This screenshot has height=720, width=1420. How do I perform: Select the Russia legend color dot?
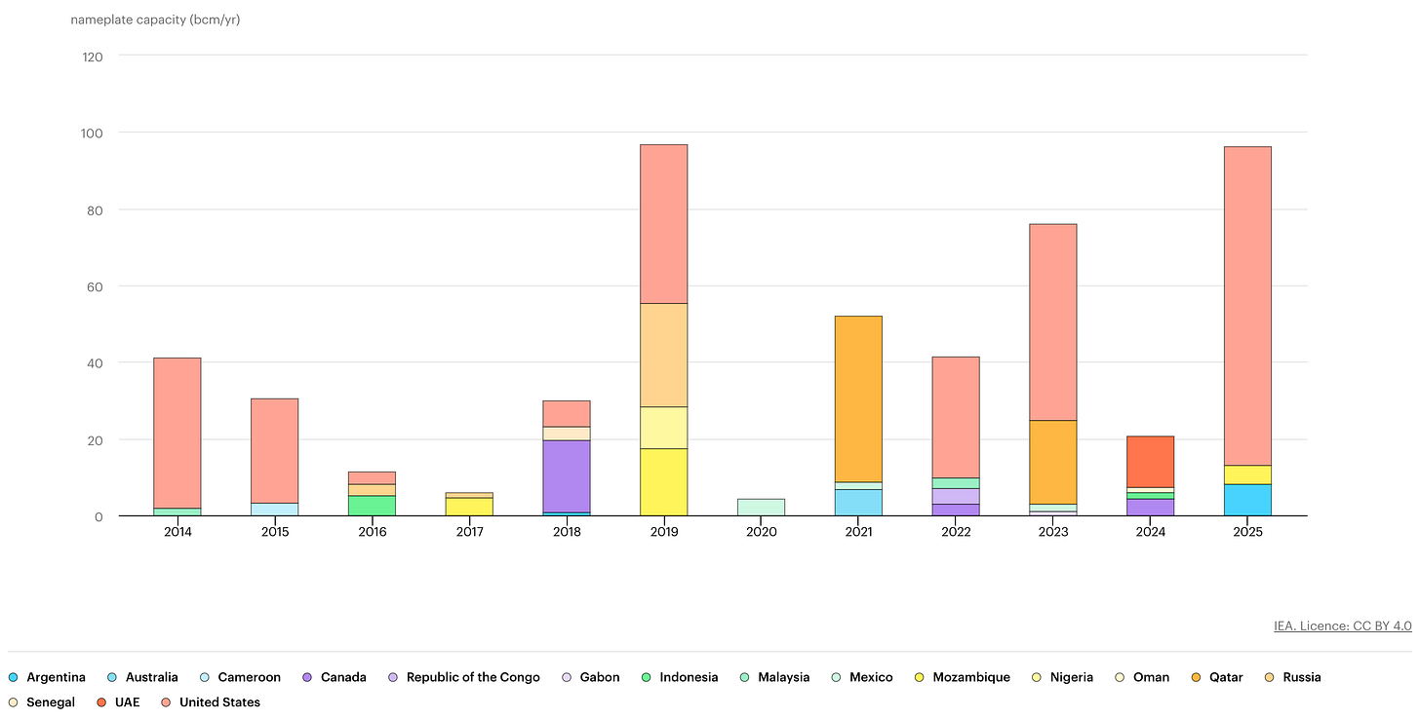coord(1269,676)
